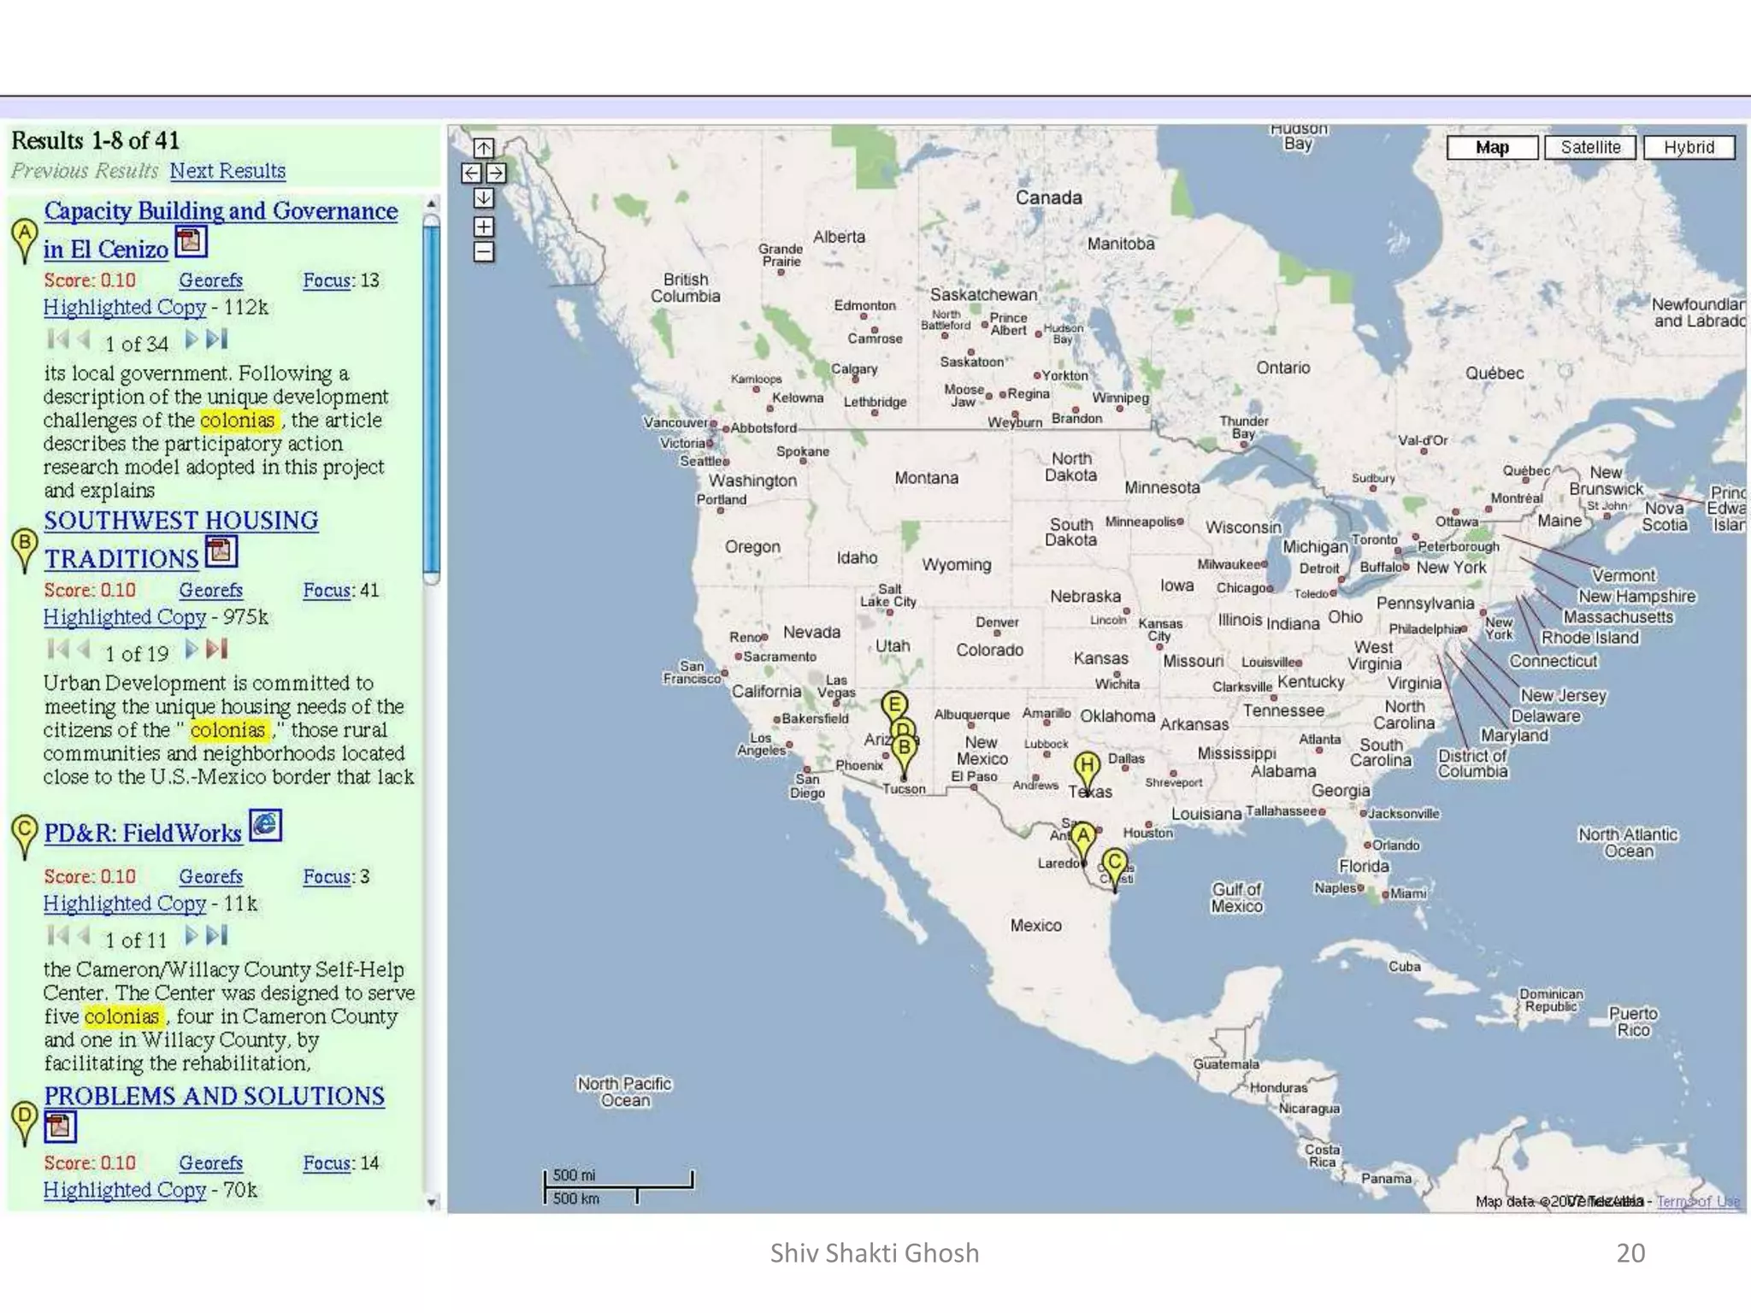1751x1313 pixels.
Task: Switch map to Map view
Action: coord(1492,148)
